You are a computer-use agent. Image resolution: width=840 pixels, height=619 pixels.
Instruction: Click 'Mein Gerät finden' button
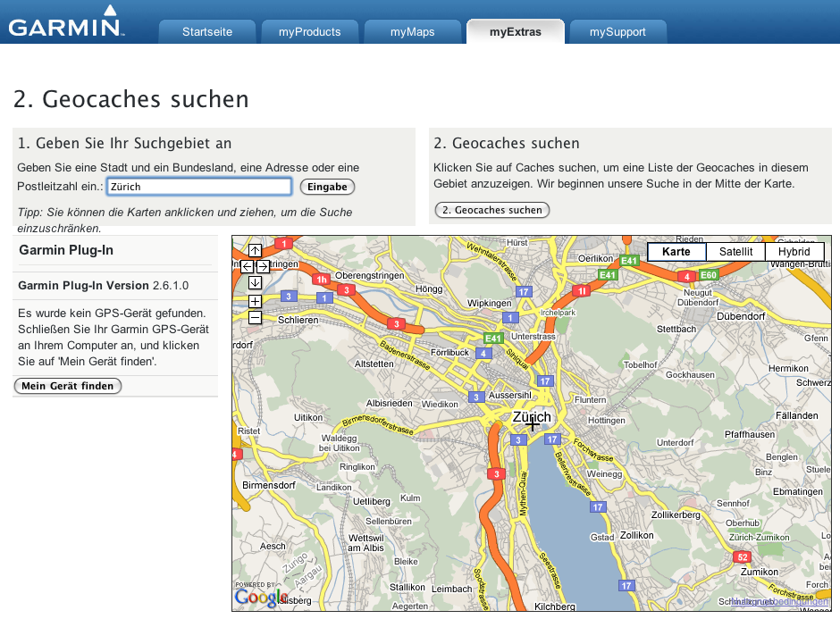tap(68, 386)
